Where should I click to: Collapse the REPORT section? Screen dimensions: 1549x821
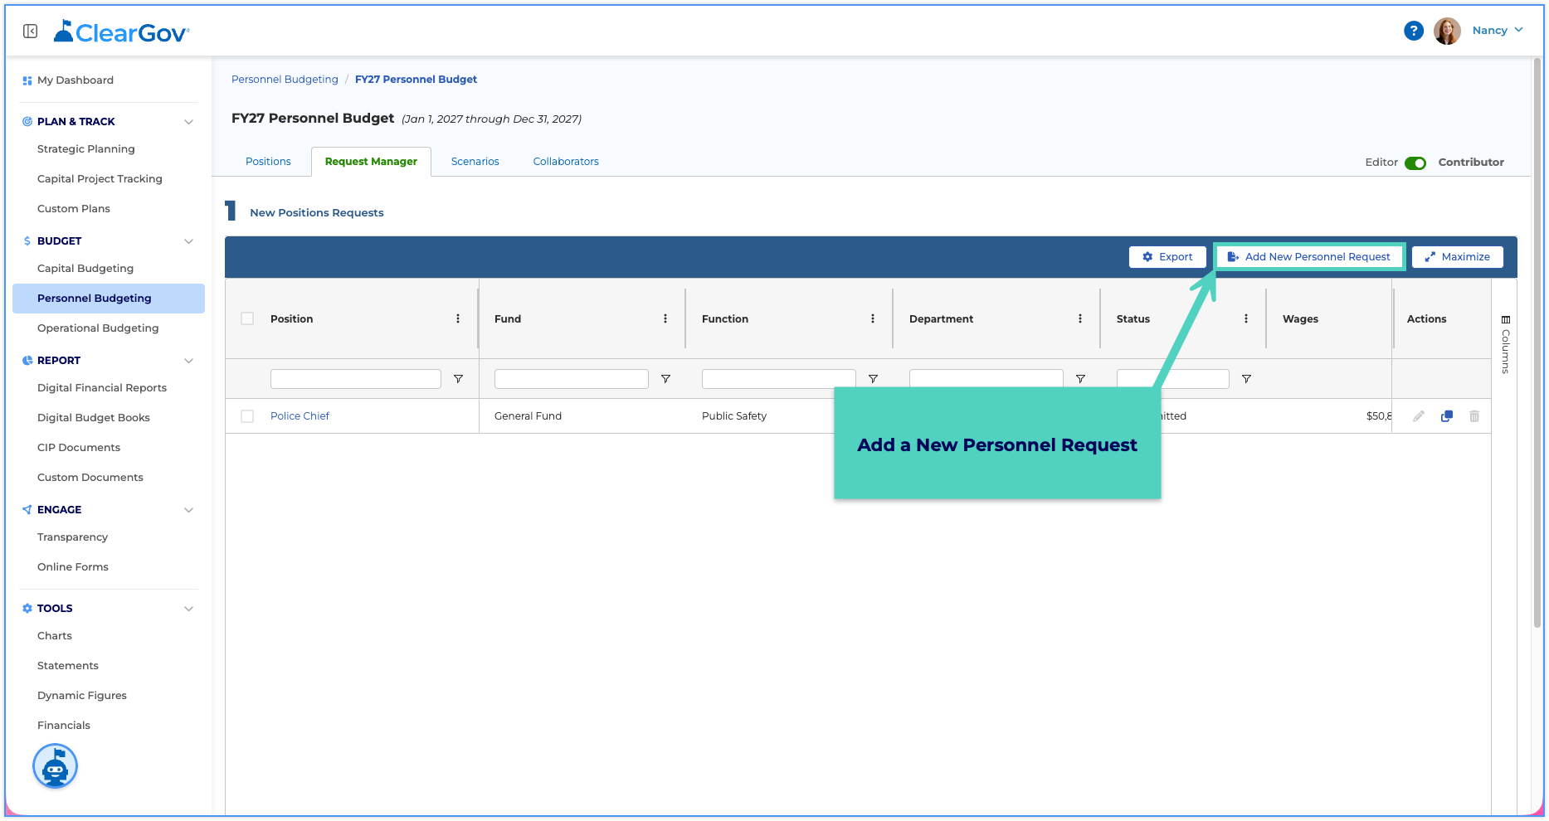188,361
